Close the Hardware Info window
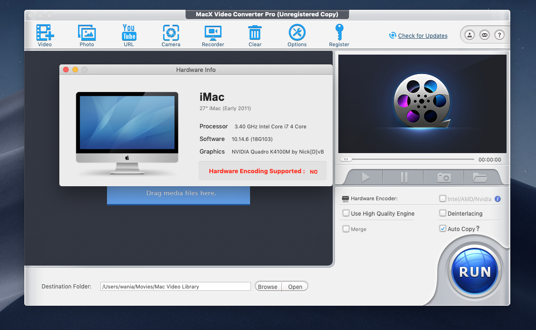536x330 pixels. pos(66,70)
